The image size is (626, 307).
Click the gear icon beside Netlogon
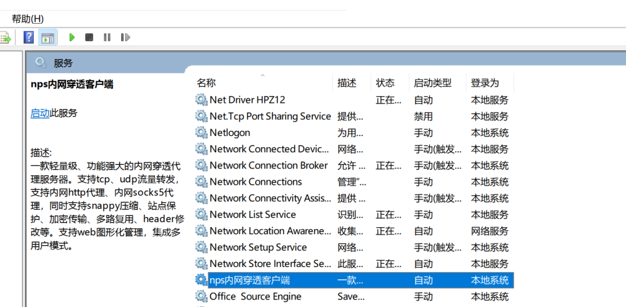coord(201,132)
